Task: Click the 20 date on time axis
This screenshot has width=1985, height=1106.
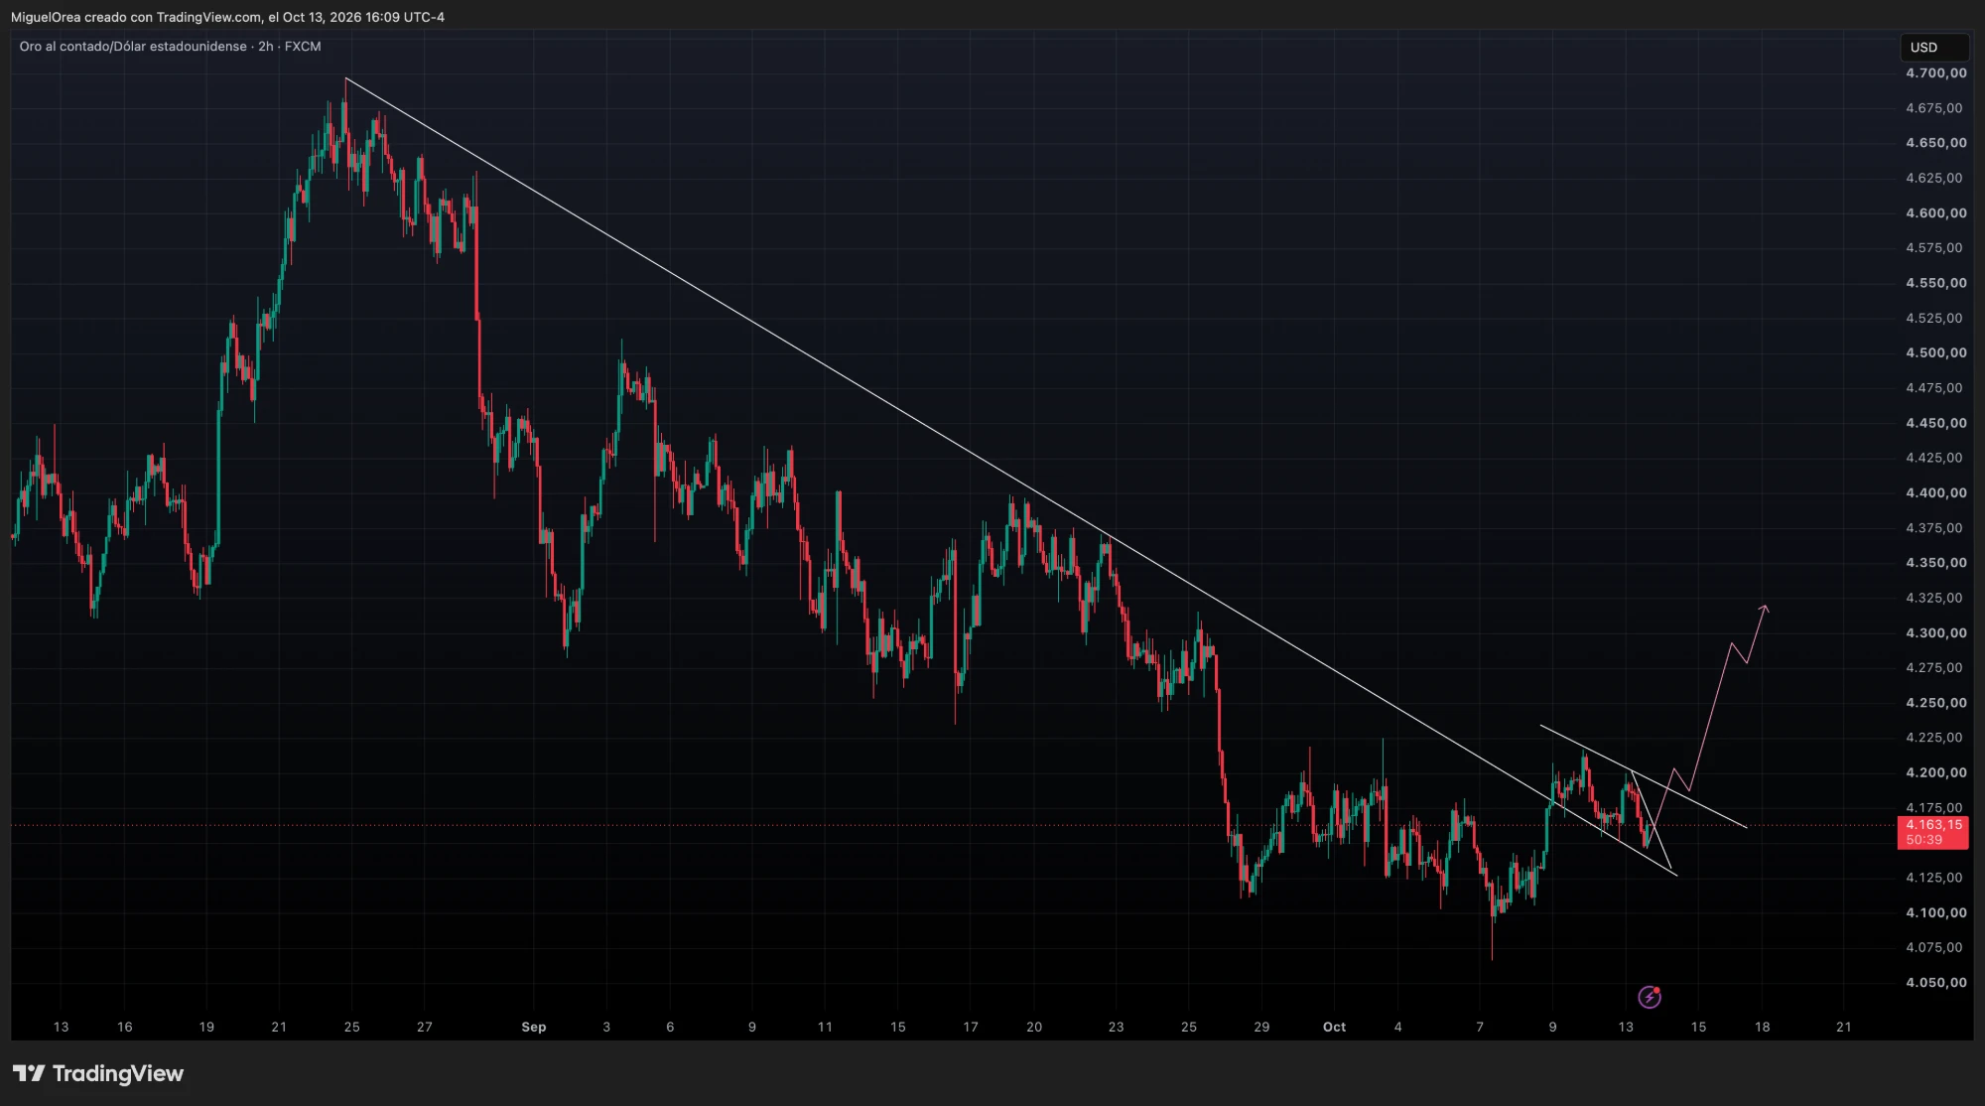Action: point(1034,1027)
